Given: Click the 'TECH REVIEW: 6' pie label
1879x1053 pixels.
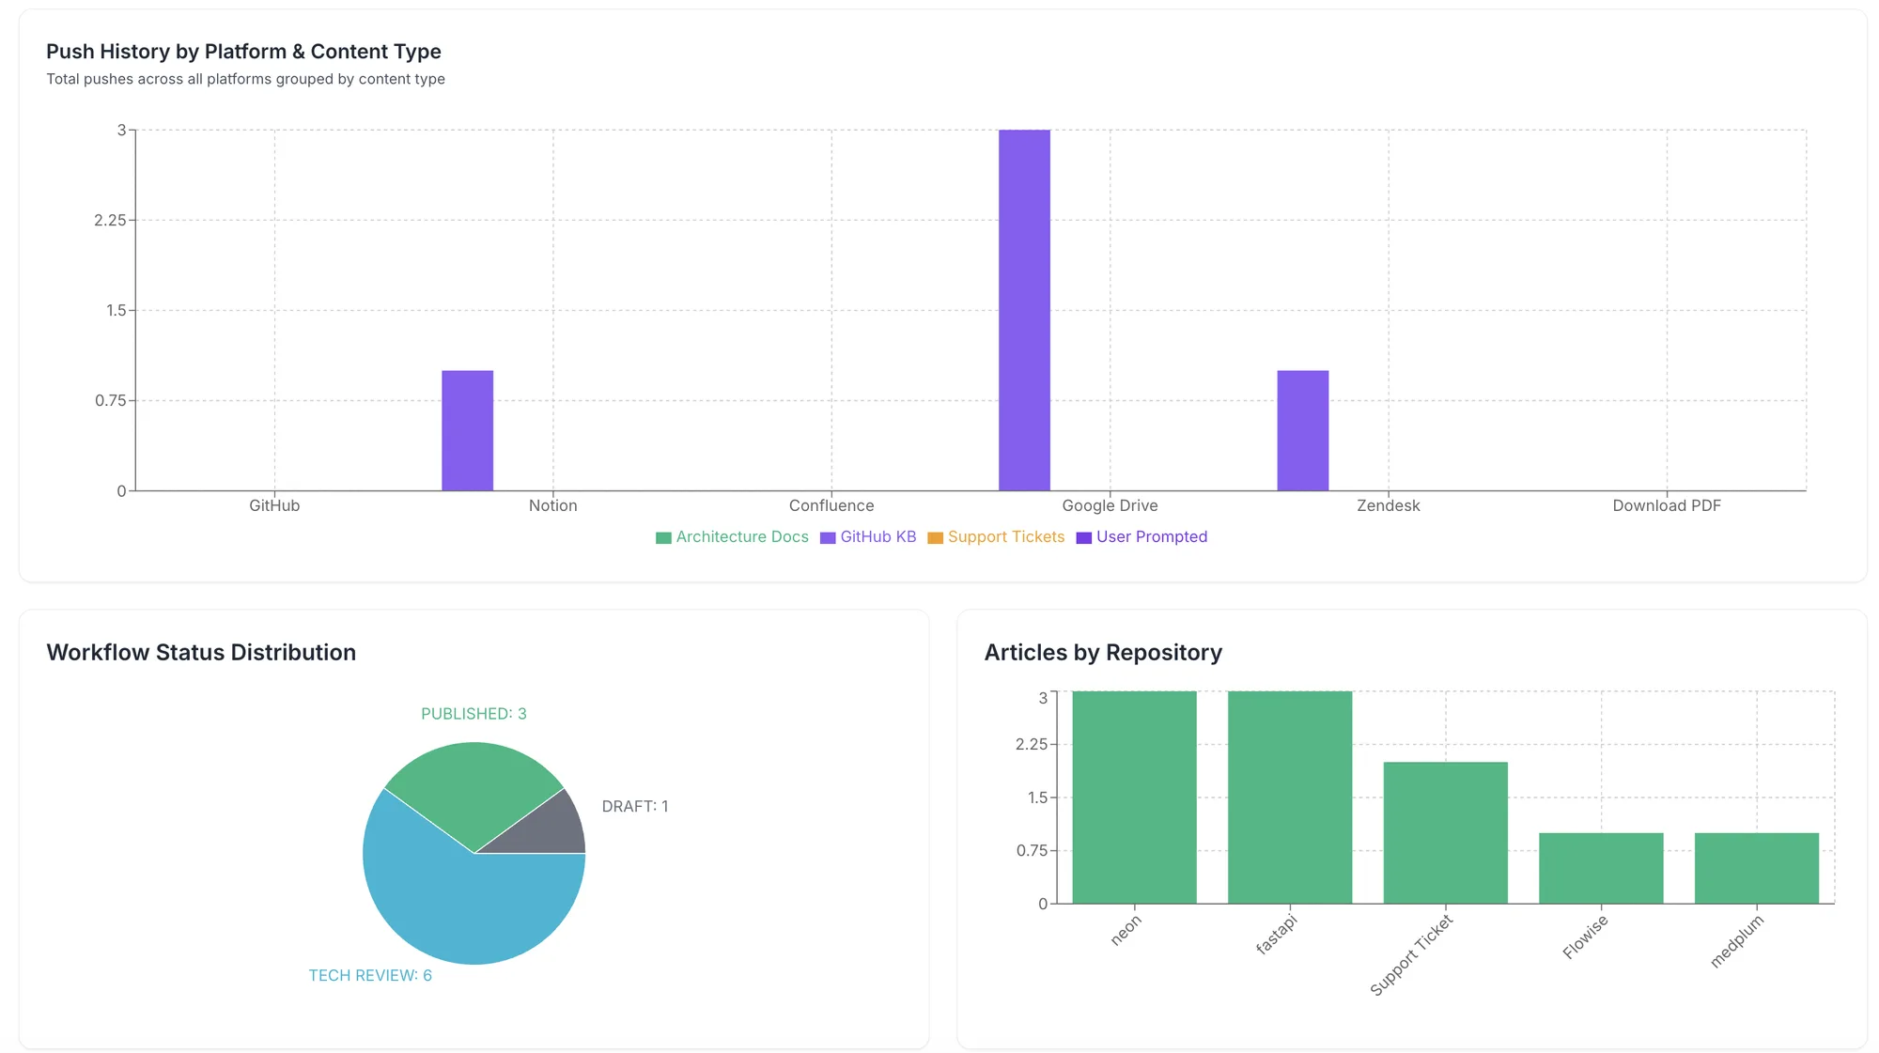Looking at the screenshot, I should click(x=370, y=975).
